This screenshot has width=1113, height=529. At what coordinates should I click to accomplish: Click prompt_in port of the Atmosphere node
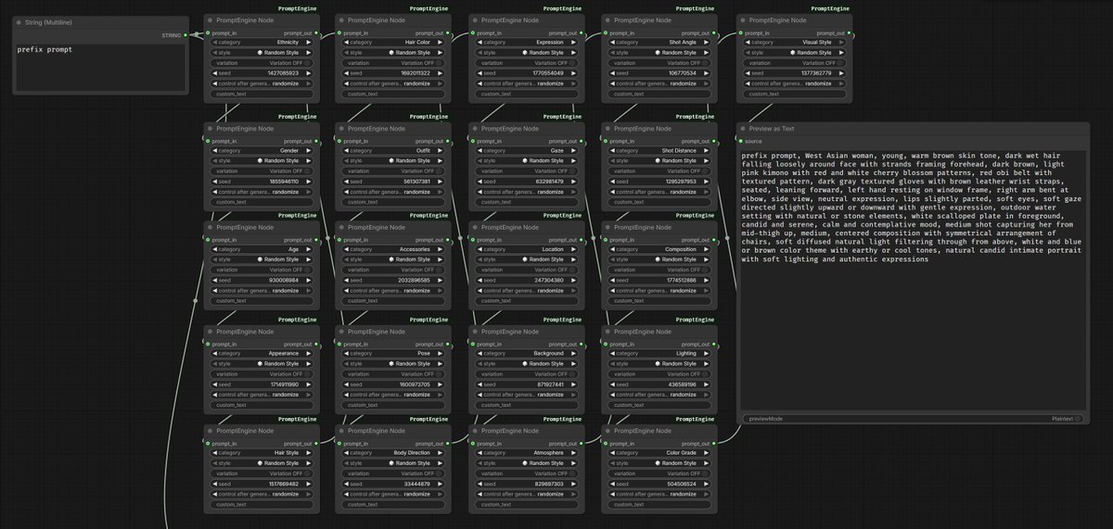[473, 443]
